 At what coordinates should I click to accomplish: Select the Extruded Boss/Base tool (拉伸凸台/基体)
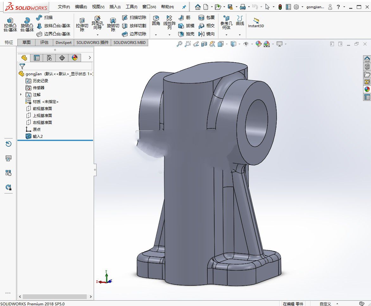[x=10, y=25]
